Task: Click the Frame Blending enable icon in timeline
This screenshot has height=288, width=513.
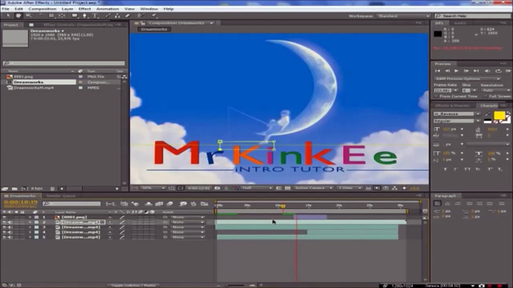Action: [160, 204]
